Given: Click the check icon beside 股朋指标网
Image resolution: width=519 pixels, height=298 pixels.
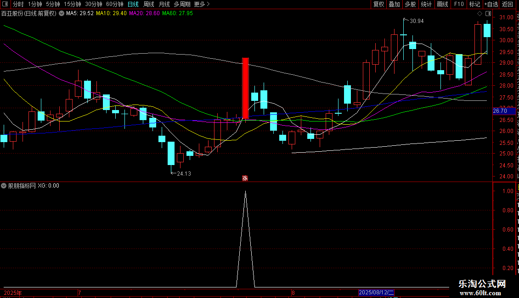Looking at the screenshot, I should (x=4, y=186).
